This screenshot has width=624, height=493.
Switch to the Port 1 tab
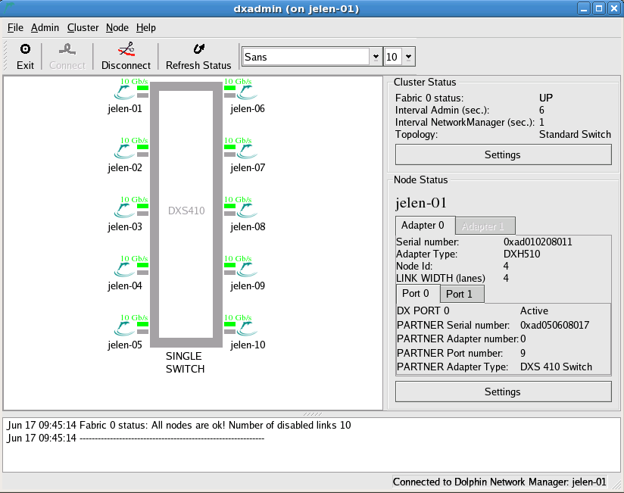click(x=462, y=294)
